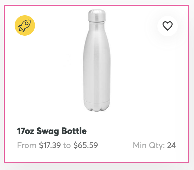
Task: Click the yellow rocket badge icon
Action: tap(25, 25)
